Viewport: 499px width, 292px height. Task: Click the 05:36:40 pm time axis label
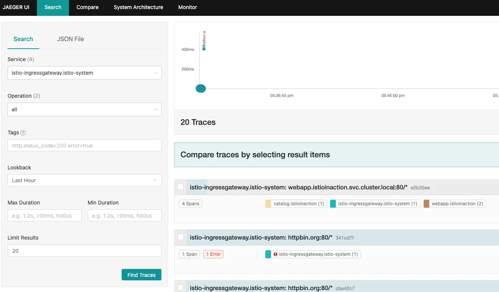(x=282, y=95)
